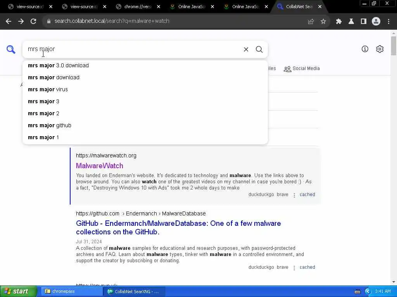The width and height of the screenshot is (397, 297).
Task: Click the scrollbar down arrow
Action: [394, 282]
